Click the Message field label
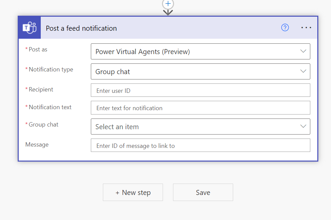The height and width of the screenshot is (220, 331). click(x=37, y=145)
